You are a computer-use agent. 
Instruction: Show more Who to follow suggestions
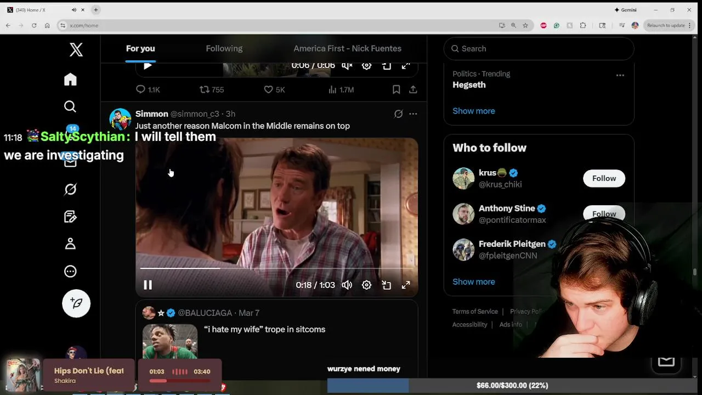coord(474,281)
